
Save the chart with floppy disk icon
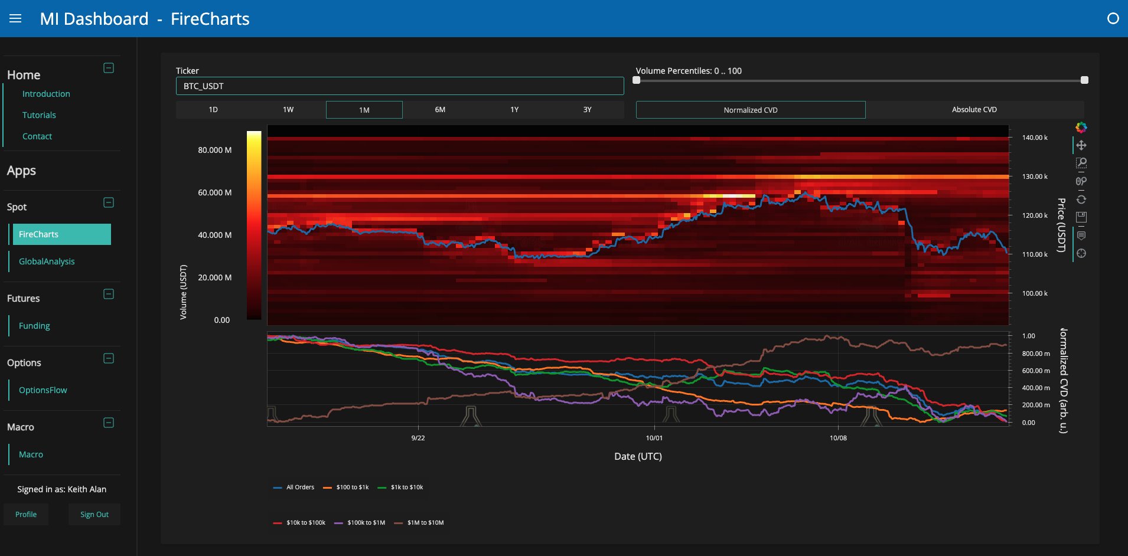(1081, 217)
